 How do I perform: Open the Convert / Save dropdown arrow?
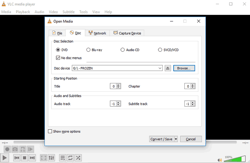tap(176, 139)
